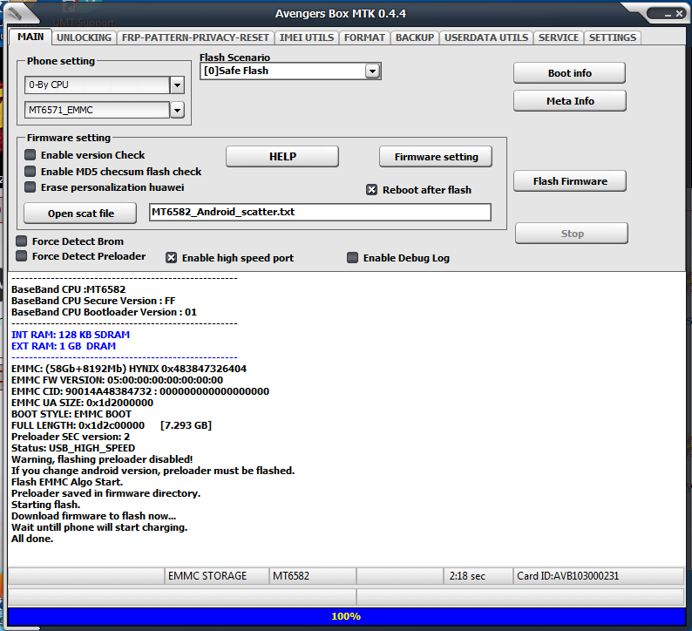Click the Firmware setting button
Viewport: 692px width, 631px height.
[x=436, y=157]
